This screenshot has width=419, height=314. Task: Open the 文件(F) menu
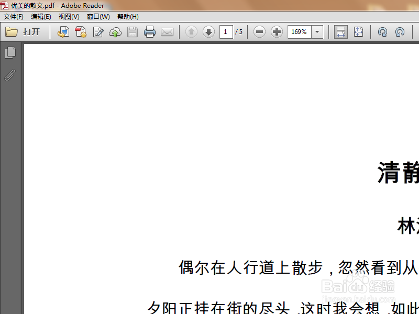coord(14,17)
